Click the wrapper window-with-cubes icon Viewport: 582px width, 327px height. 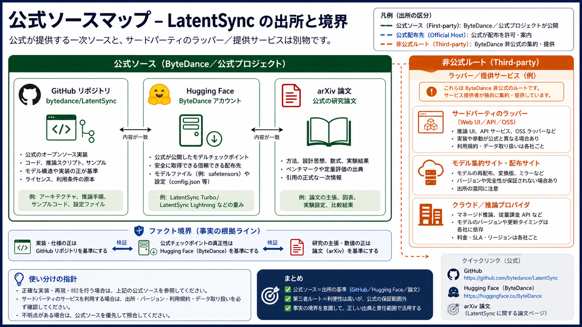pos(431,122)
